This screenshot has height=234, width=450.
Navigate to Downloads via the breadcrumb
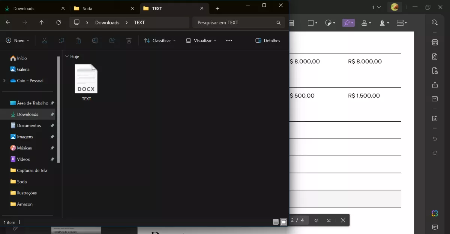[107, 22]
